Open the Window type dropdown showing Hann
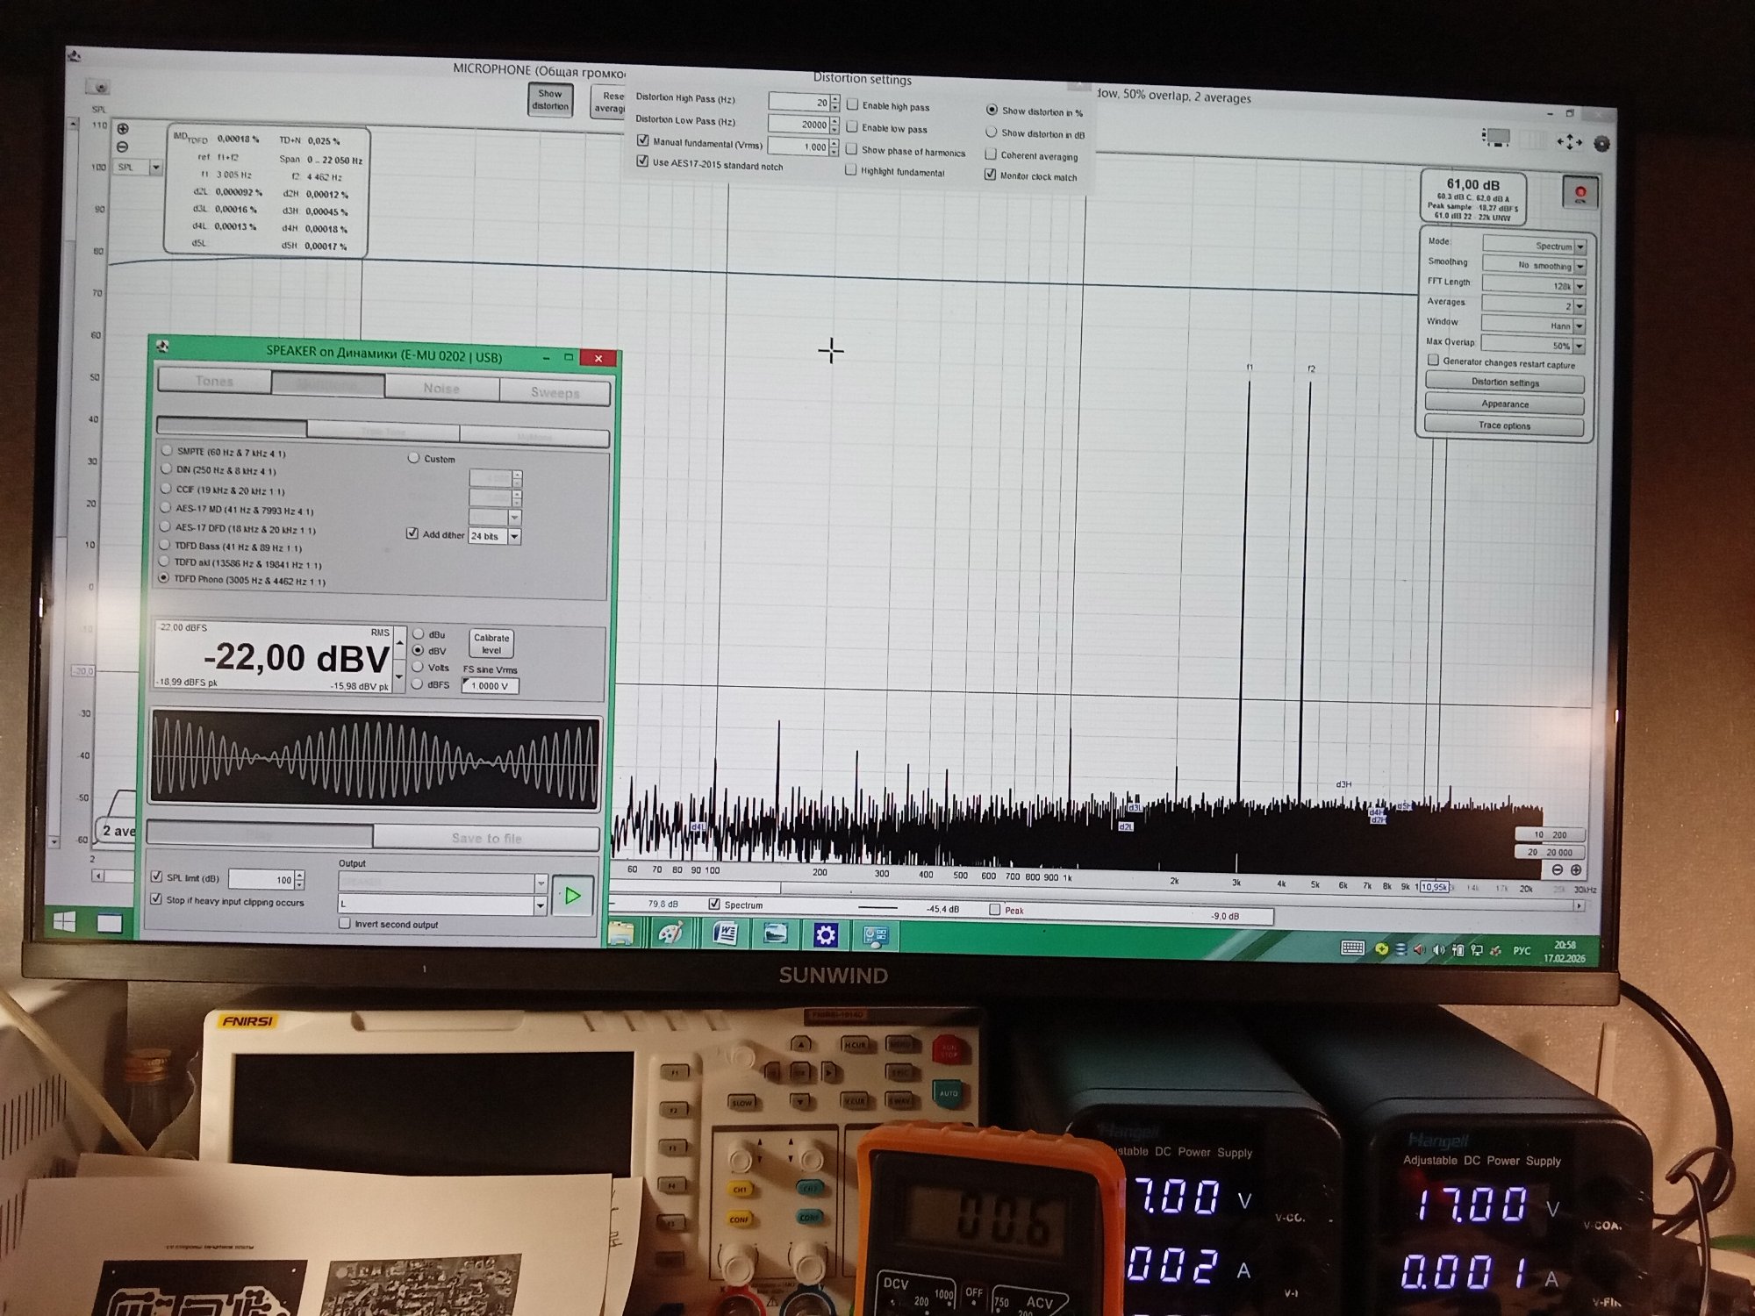The image size is (1755, 1316). (x=1579, y=325)
